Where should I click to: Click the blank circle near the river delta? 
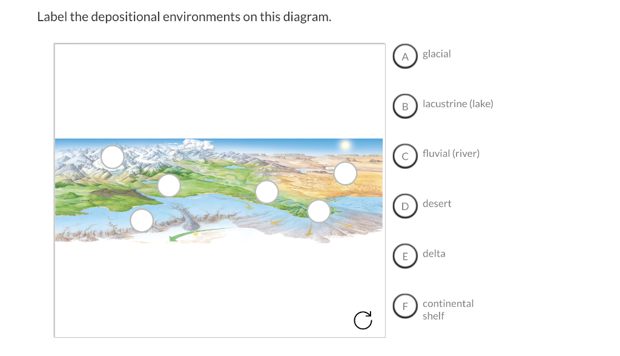tap(318, 211)
